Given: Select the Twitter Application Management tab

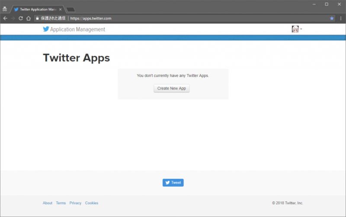Looking at the screenshot, I should pos(38,9).
